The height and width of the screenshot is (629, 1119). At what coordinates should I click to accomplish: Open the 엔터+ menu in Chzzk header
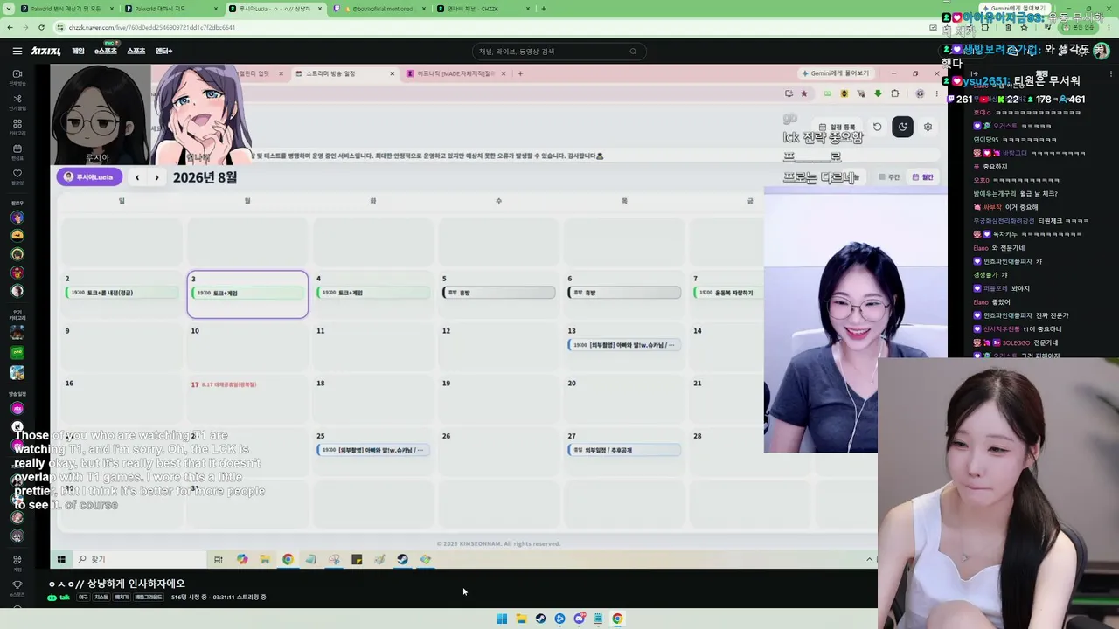(163, 52)
